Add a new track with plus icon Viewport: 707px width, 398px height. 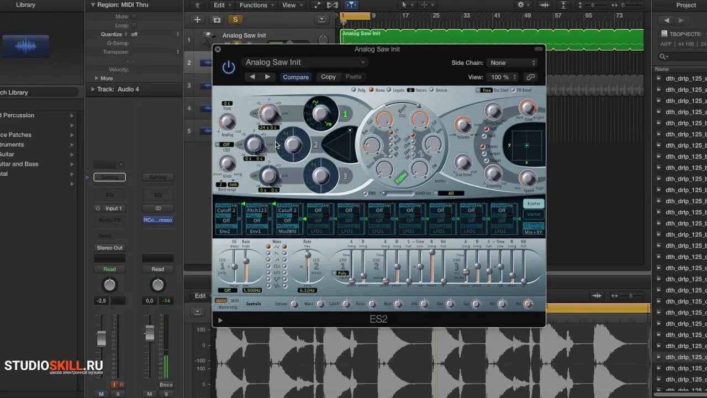coord(197,19)
